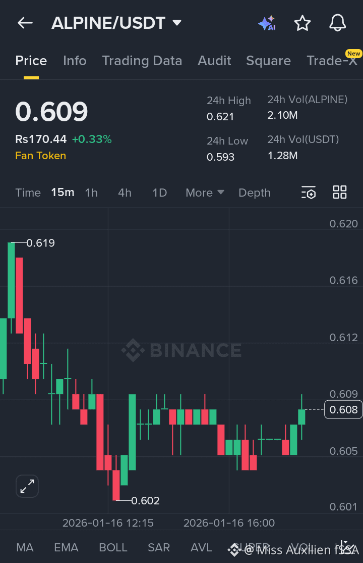This screenshot has height=563, width=363.
Task: Expand the More intervals dropdown
Action: tap(205, 193)
